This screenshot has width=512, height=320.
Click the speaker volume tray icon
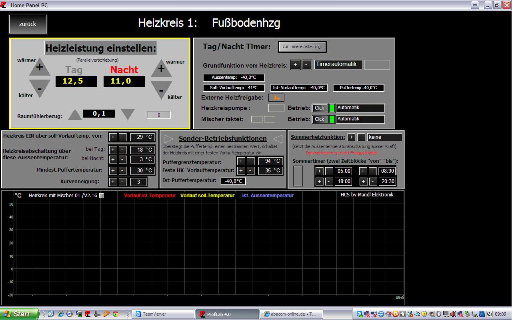click(x=453, y=314)
